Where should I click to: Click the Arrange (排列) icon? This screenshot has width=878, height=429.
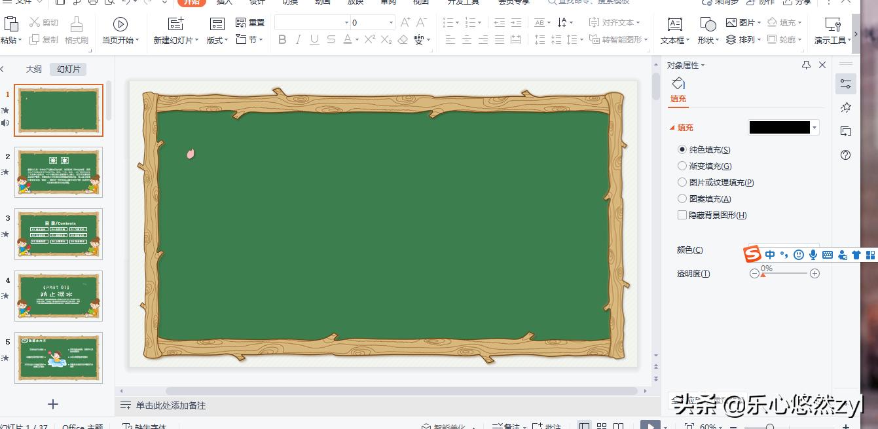click(731, 40)
